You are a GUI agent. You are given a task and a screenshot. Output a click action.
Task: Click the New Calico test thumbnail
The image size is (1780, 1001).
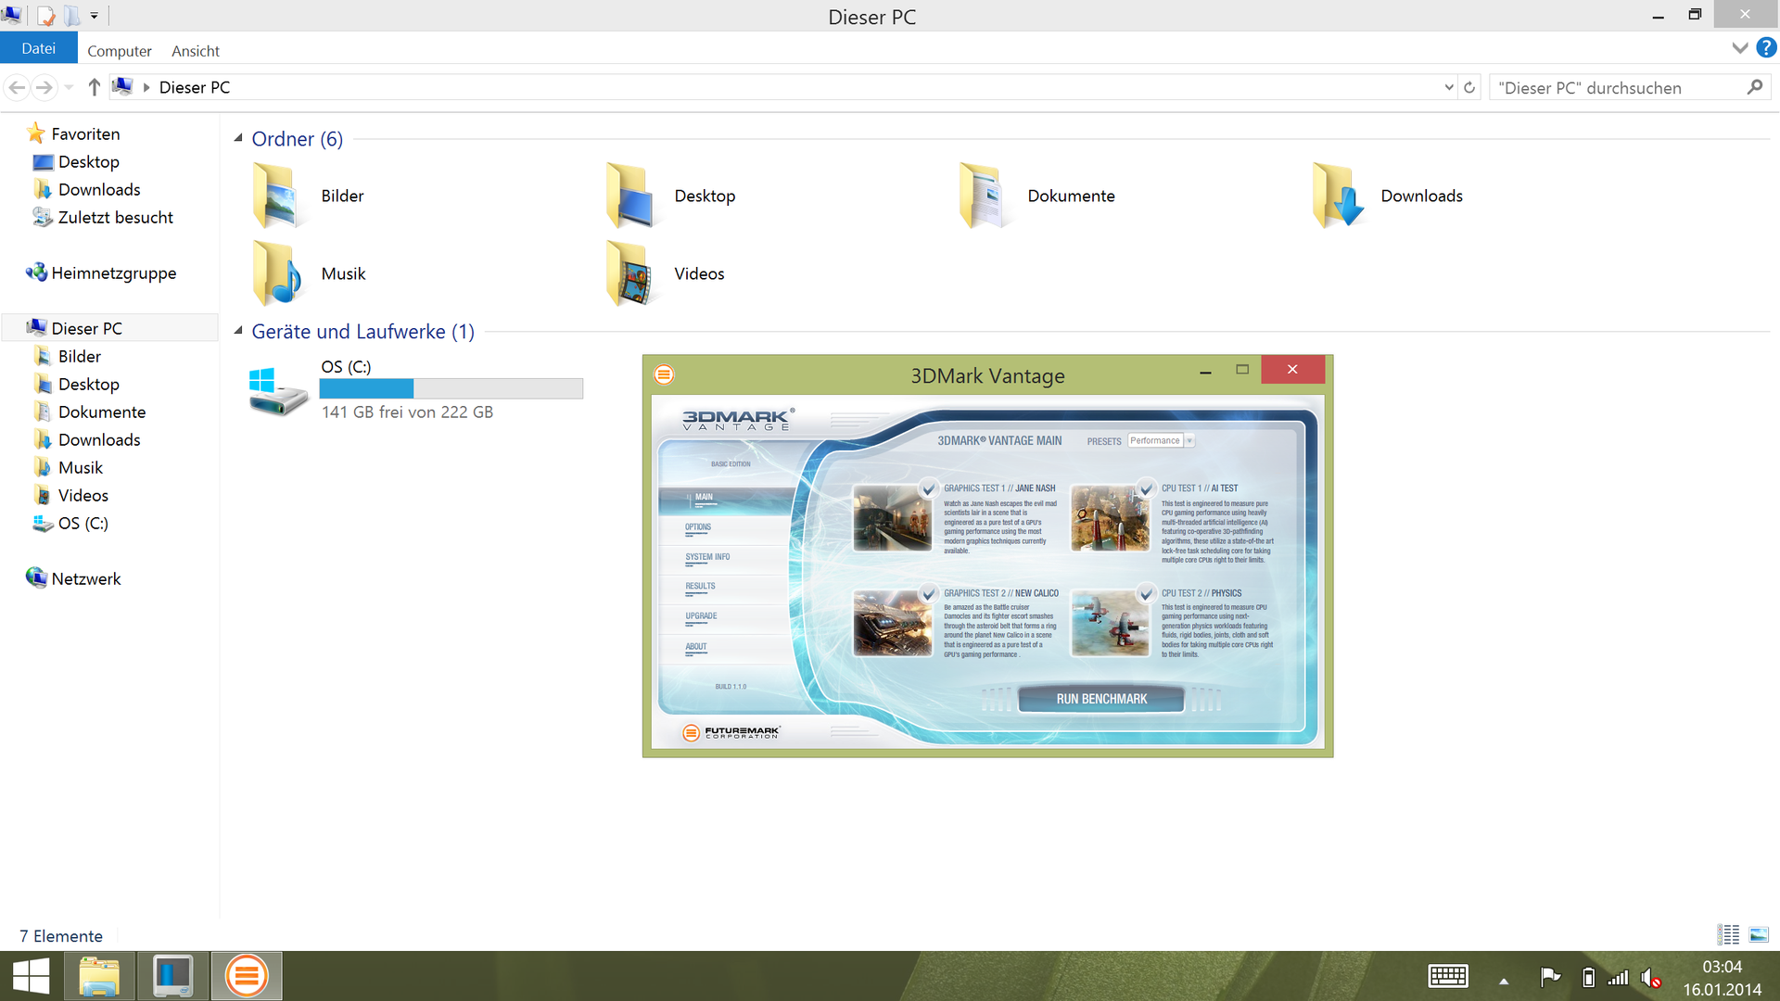[x=892, y=623]
